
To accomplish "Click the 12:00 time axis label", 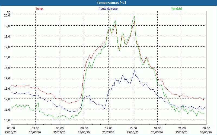I will click(108, 128).
